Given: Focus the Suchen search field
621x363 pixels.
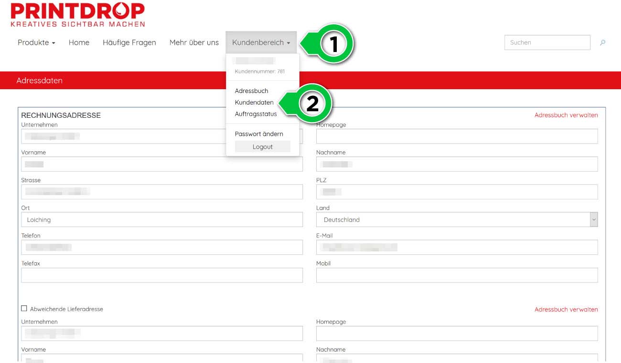Looking at the screenshot, I should coord(547,42).
